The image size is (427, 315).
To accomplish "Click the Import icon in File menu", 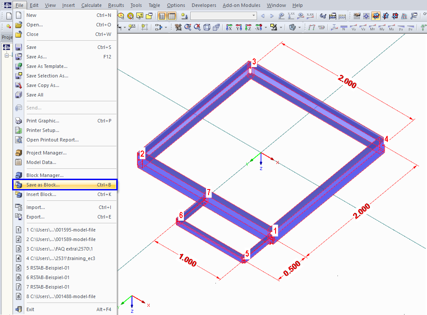I will click(x=19, y=207).
